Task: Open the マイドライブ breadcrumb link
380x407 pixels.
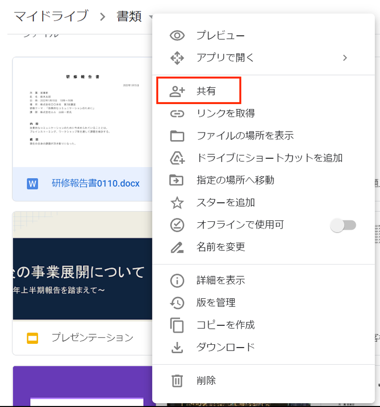Action: click(x=51, y=16)
